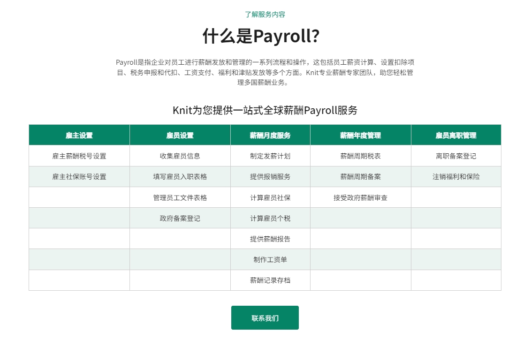The height and width of the screenshot is (347, 531).
Task: Select the 雇主设置 column header
Action: click(x=79, y=135)
